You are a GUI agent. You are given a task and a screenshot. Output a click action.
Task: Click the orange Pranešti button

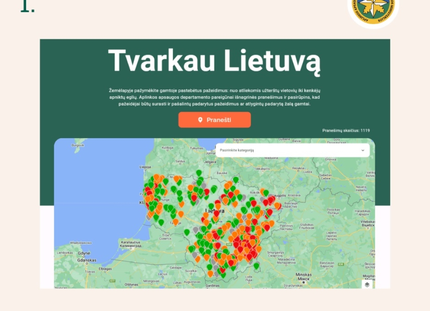pos(215,120)
